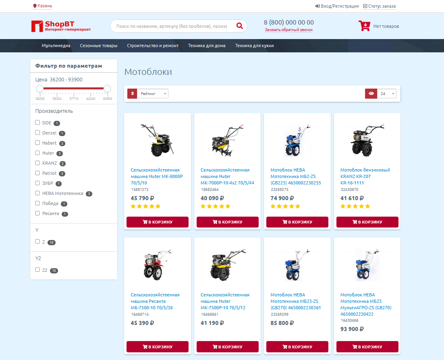Add НЕВА МБ23 МультиАГРО-ZS to cart
444x360 pixels.
pyautogui.click(x=367, y=347)
